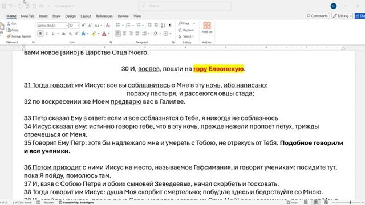This screenshot has height=205, width=365.
Task: Clear all formatting from the selection
Action: click(x=108, y=25)
